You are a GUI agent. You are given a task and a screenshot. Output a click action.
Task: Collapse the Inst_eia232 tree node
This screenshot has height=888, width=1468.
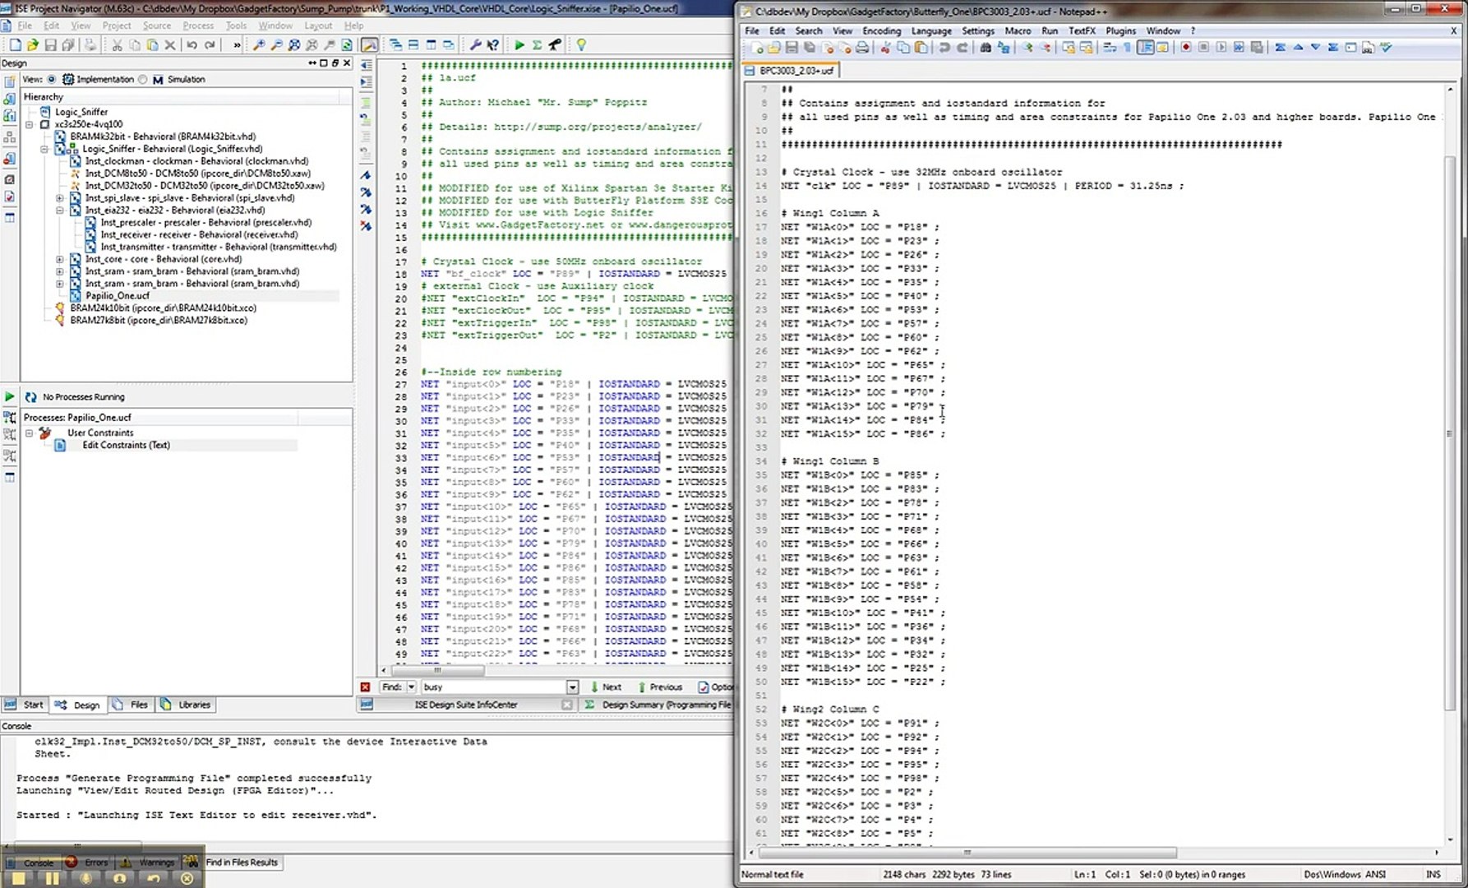(x=60, y=210)
